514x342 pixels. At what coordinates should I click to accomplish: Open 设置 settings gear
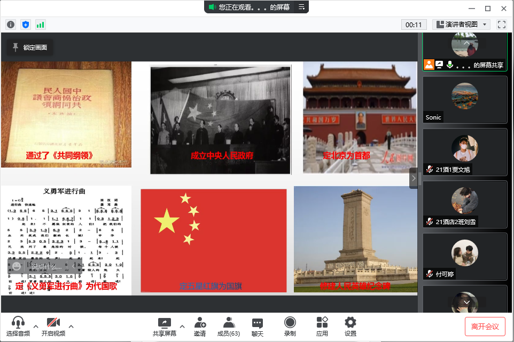[x=351, y=326]
